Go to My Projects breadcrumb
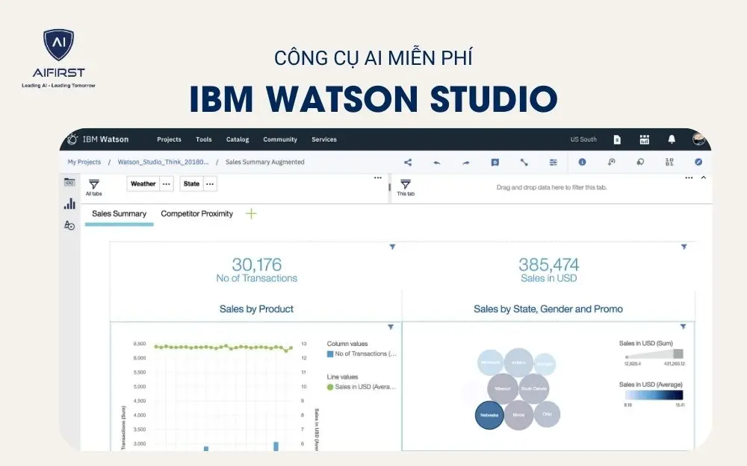747x466 pixels. pyautogui.click(x=84, y=162)
